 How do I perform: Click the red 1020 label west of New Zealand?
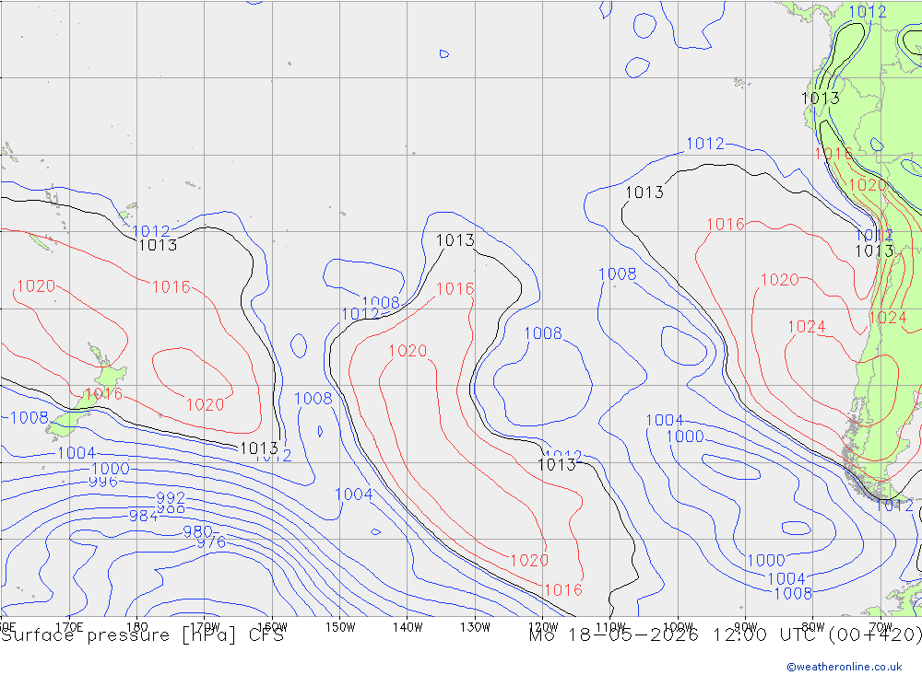pyautogui.click(x=36, y=286)
